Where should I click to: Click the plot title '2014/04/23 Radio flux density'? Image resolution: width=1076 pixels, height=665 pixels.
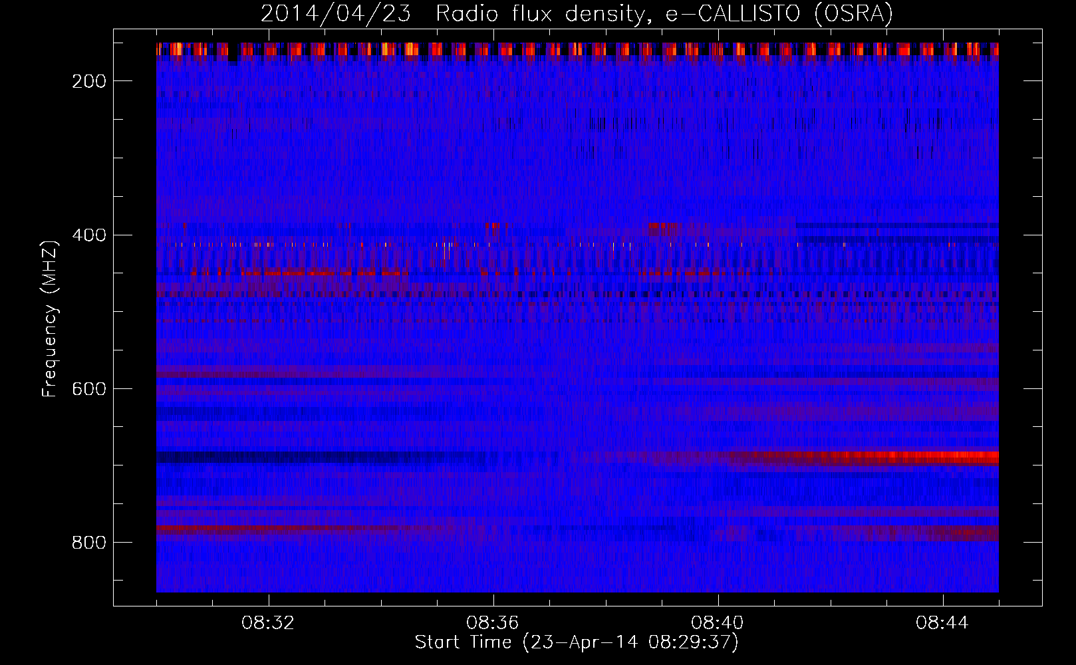pos(577,13)
